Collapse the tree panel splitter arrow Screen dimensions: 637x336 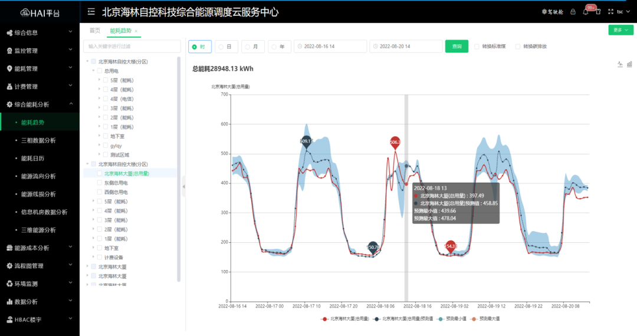point(183,187)
